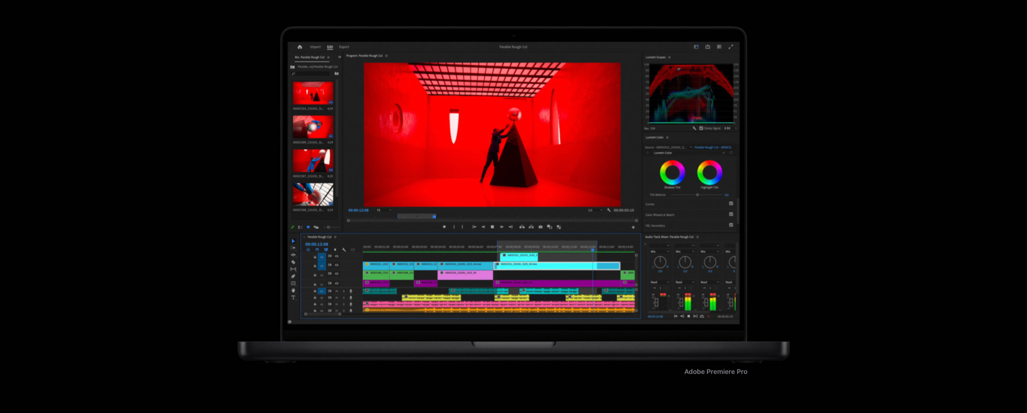This screenshot has height=413, width=1027.
Task: Select the Hand tool
Action: click(293, 290)
